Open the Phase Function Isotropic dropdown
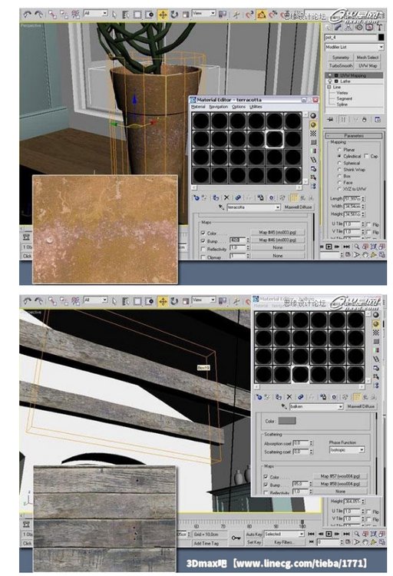Viewport: 393px width, 576px height. point(347,449)
